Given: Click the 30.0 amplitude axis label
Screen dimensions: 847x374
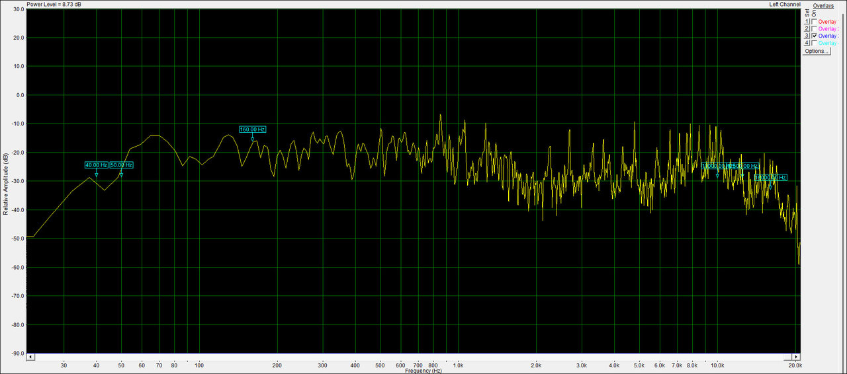Looking at the screenshot, I should [x=18, y=9].
